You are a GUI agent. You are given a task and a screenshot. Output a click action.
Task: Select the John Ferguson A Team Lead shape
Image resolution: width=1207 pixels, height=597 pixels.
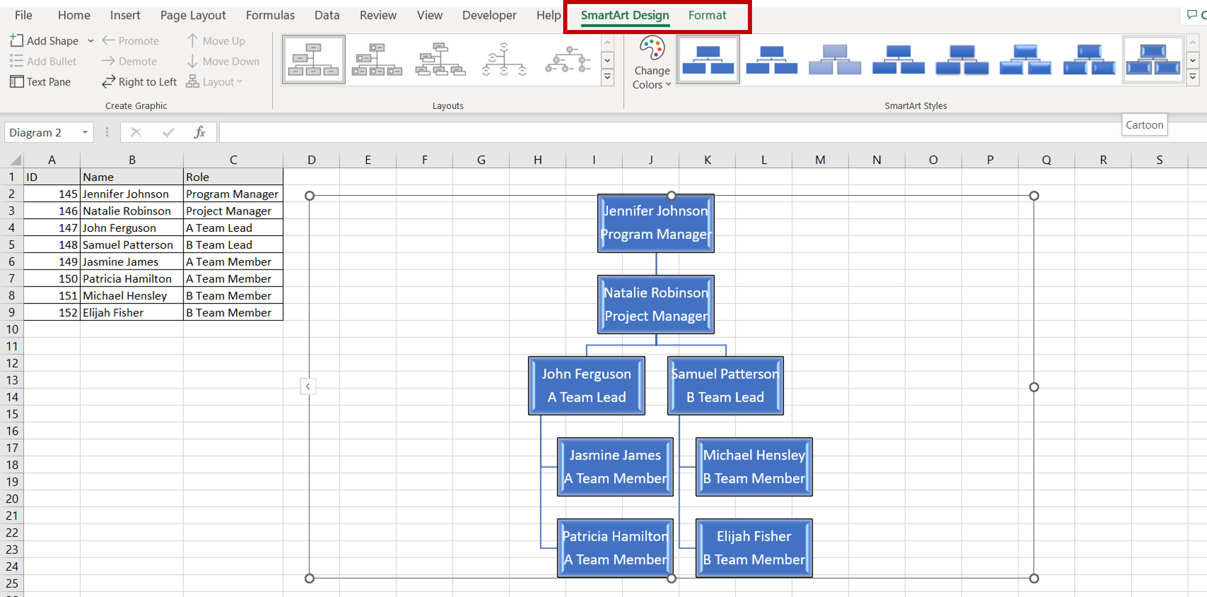tap(586, 385)
